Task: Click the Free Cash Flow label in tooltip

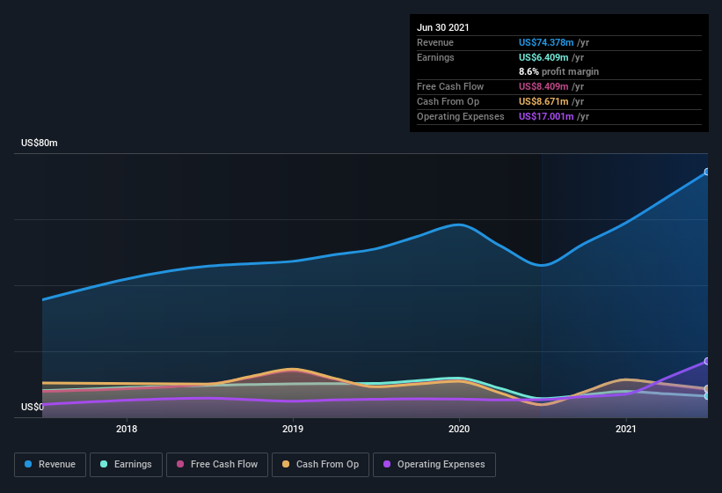Action: 450,86
